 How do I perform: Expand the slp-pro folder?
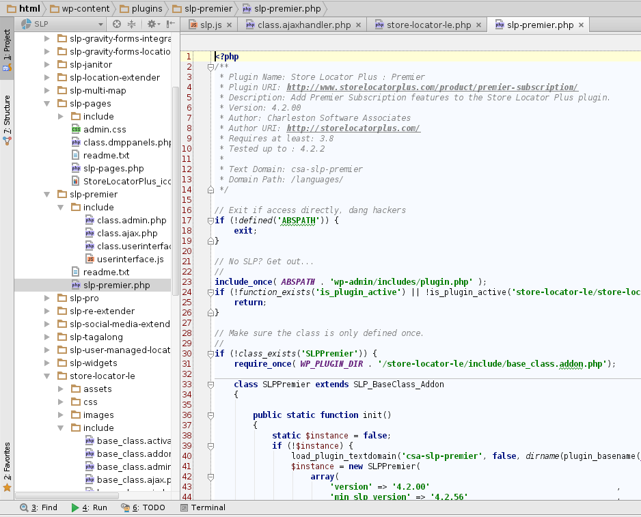[47, 298]
